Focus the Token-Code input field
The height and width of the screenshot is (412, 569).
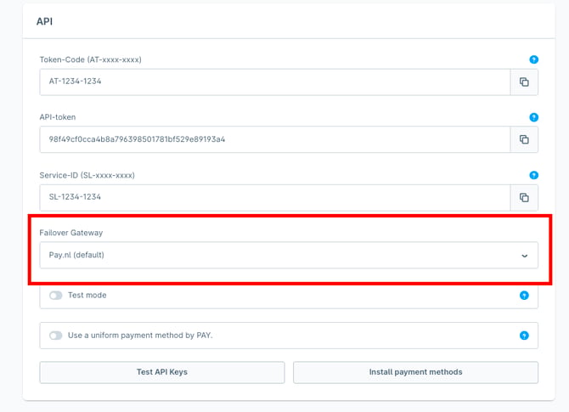point(275,82)
